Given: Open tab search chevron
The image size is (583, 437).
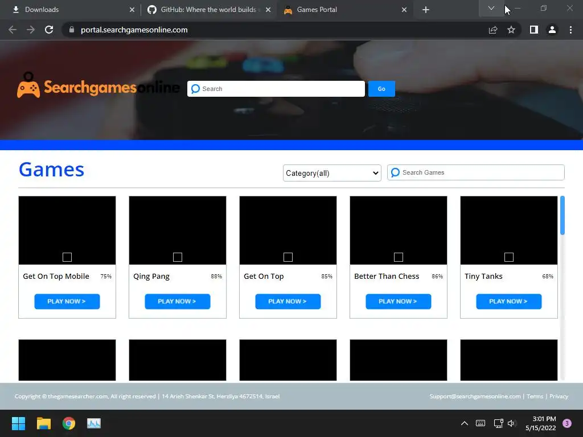Looking at the screenshot, I should point(491,8).
